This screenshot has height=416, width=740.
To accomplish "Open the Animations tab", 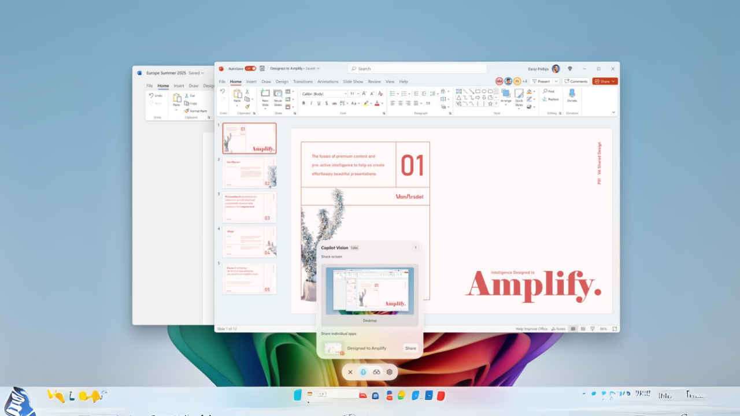I will [x=328, y=81].
